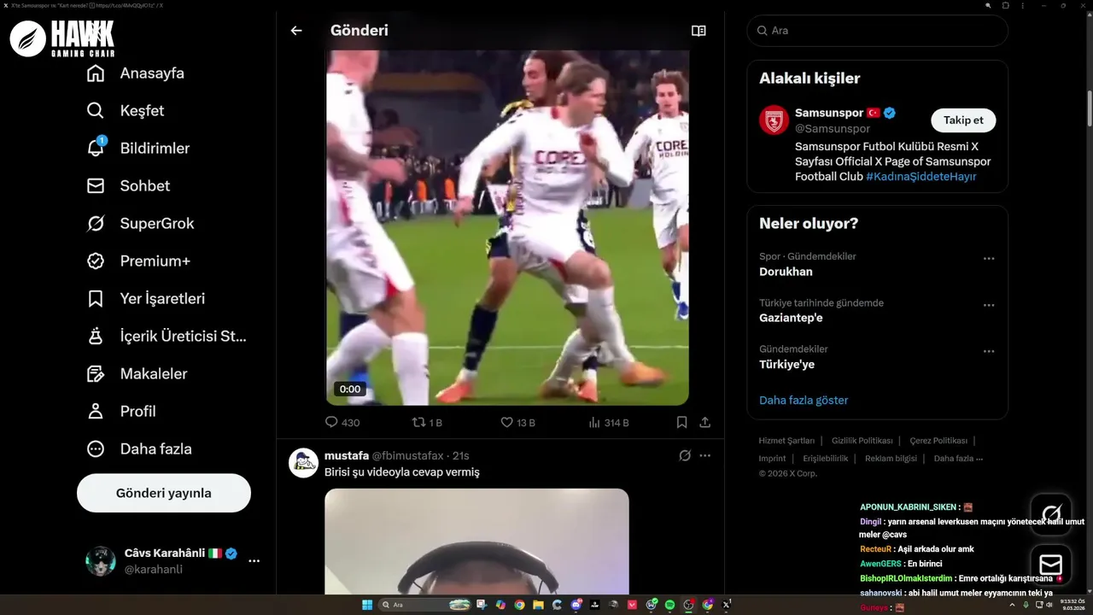Open the Dorukhan trending topic
The image size is (1093, 615).
pos(786,272)
